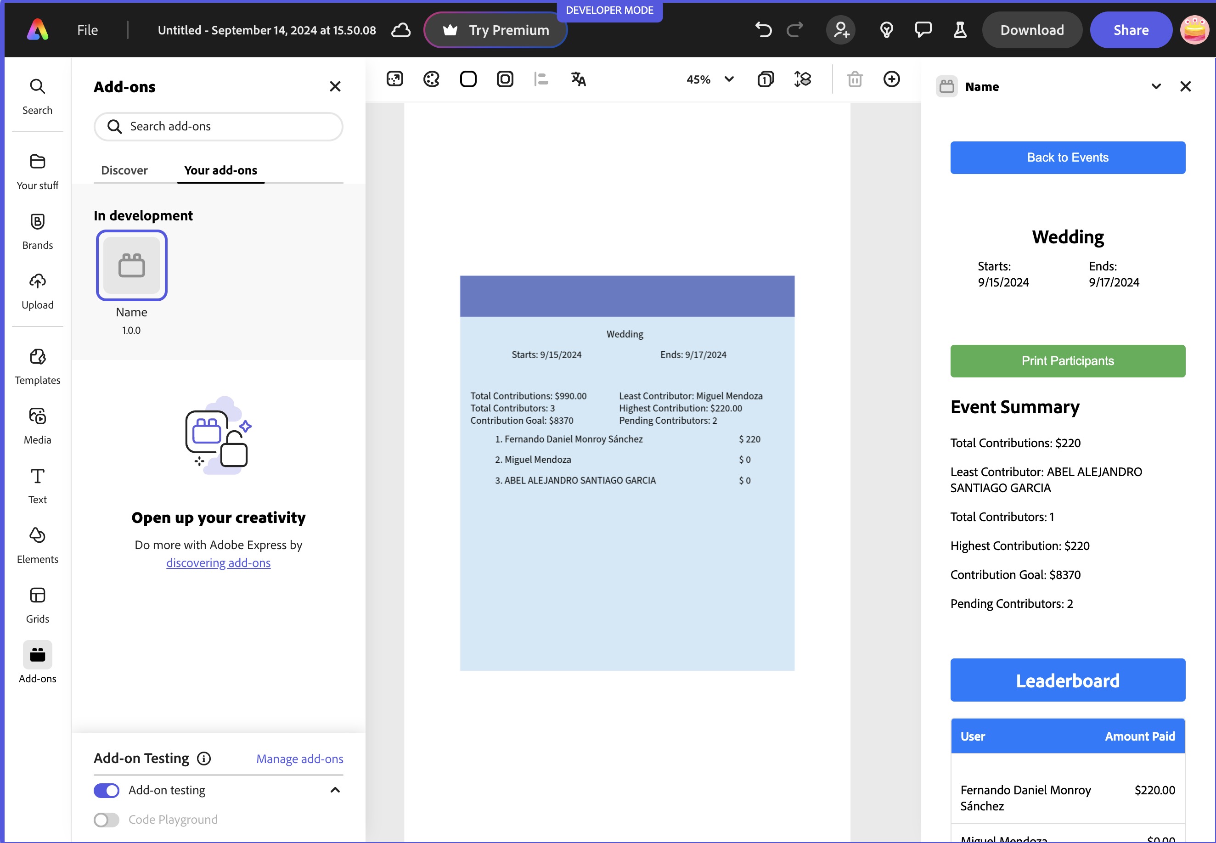Expand the Name add-on panel chevron
This screenshot has height=843, width=1216.
point(1156,87)
